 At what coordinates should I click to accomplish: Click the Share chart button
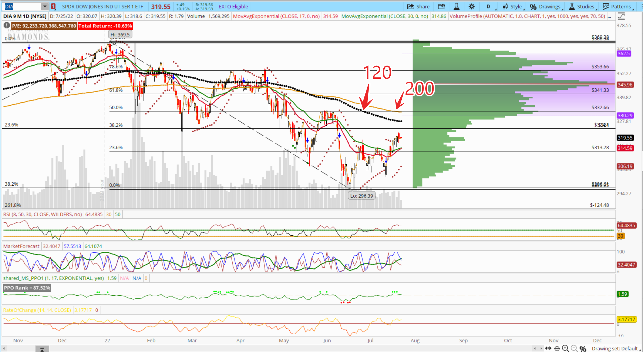(x=418, y=7)
